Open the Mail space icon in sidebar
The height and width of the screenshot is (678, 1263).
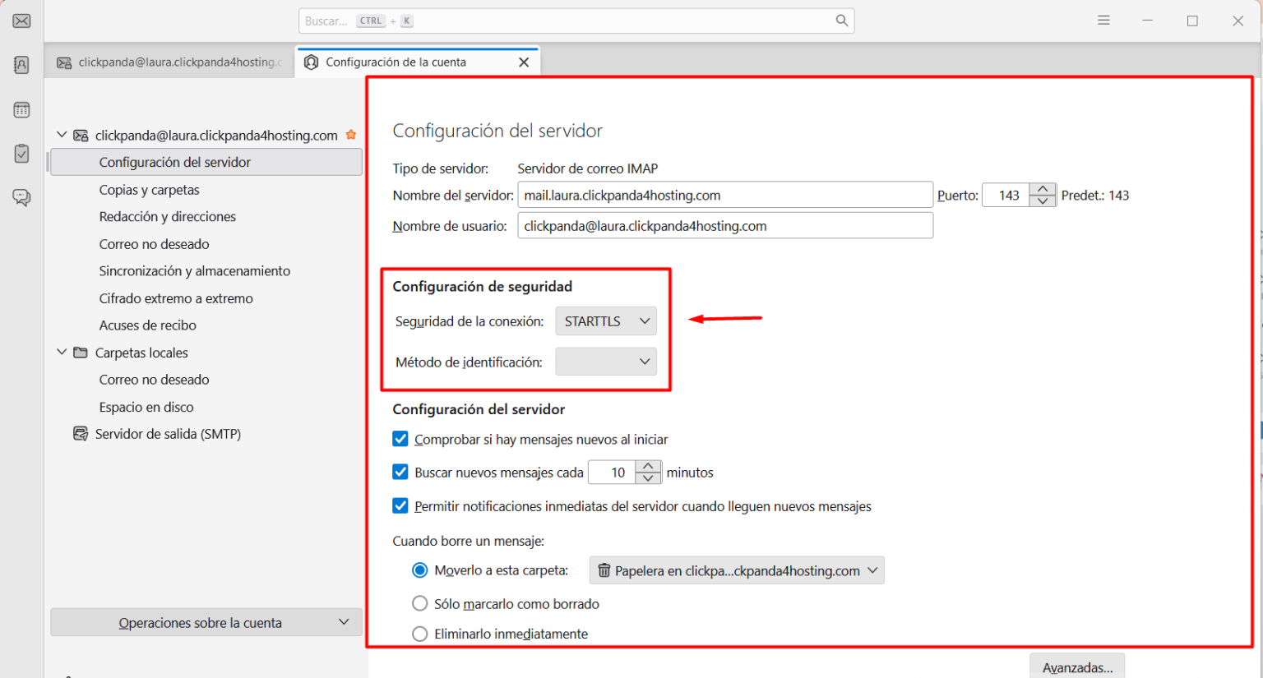(x=22, y=21)
